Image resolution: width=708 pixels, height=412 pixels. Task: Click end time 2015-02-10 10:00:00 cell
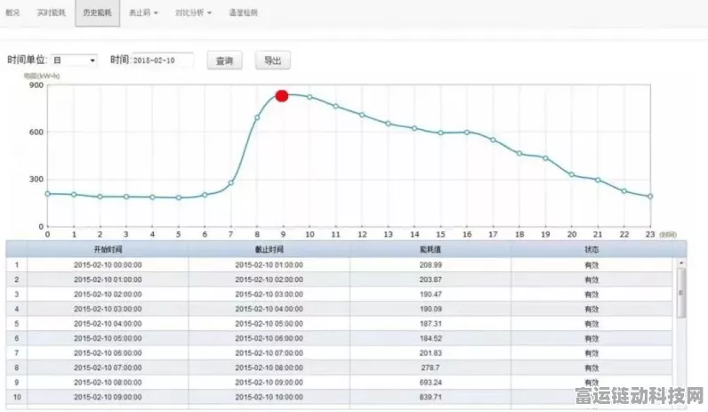pyautogui.click(x=270, y=397)
